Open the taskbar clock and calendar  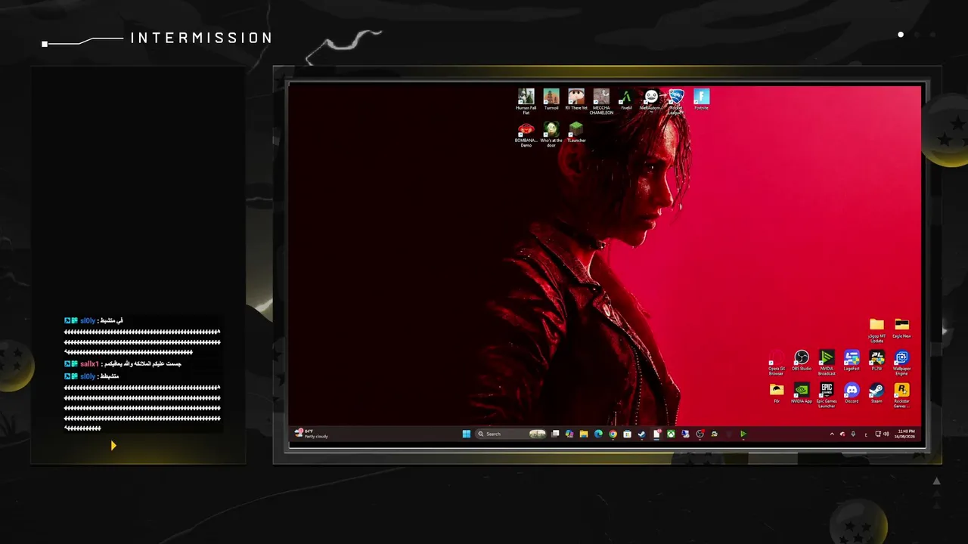906,434
